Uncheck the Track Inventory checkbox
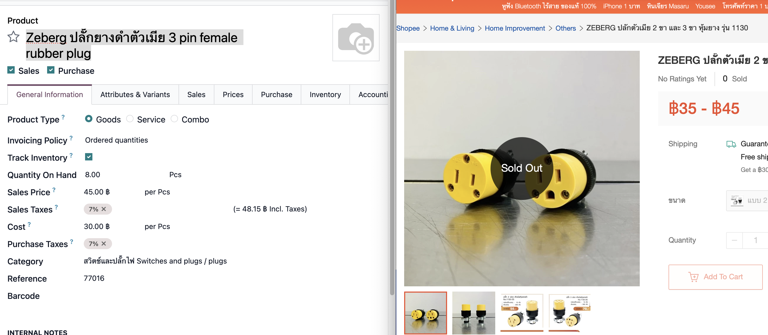 pos(88,157)
